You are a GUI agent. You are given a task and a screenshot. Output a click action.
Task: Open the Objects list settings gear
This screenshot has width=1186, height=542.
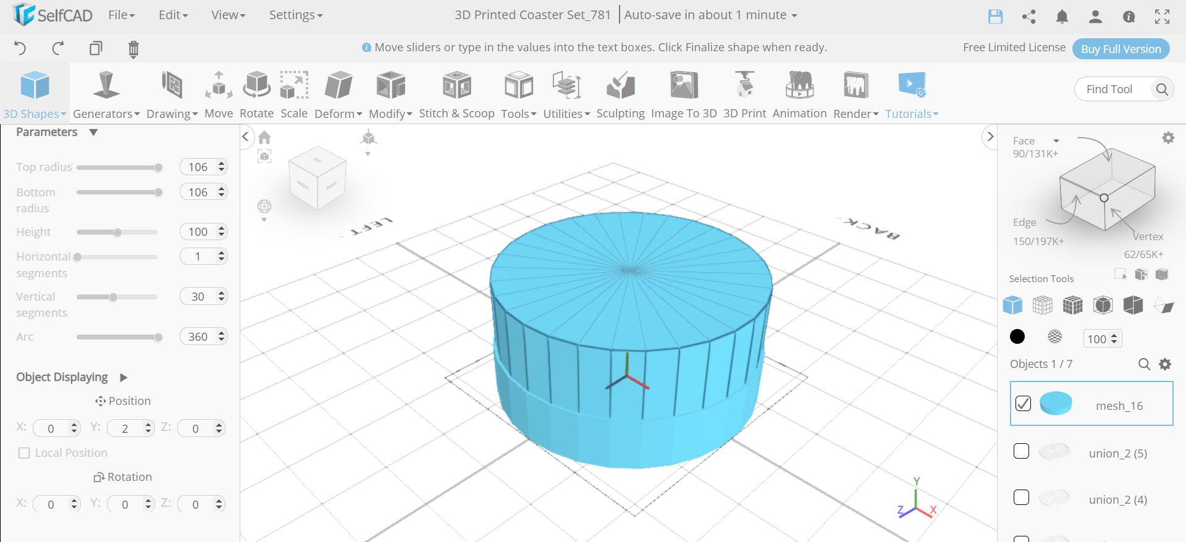1165,364
